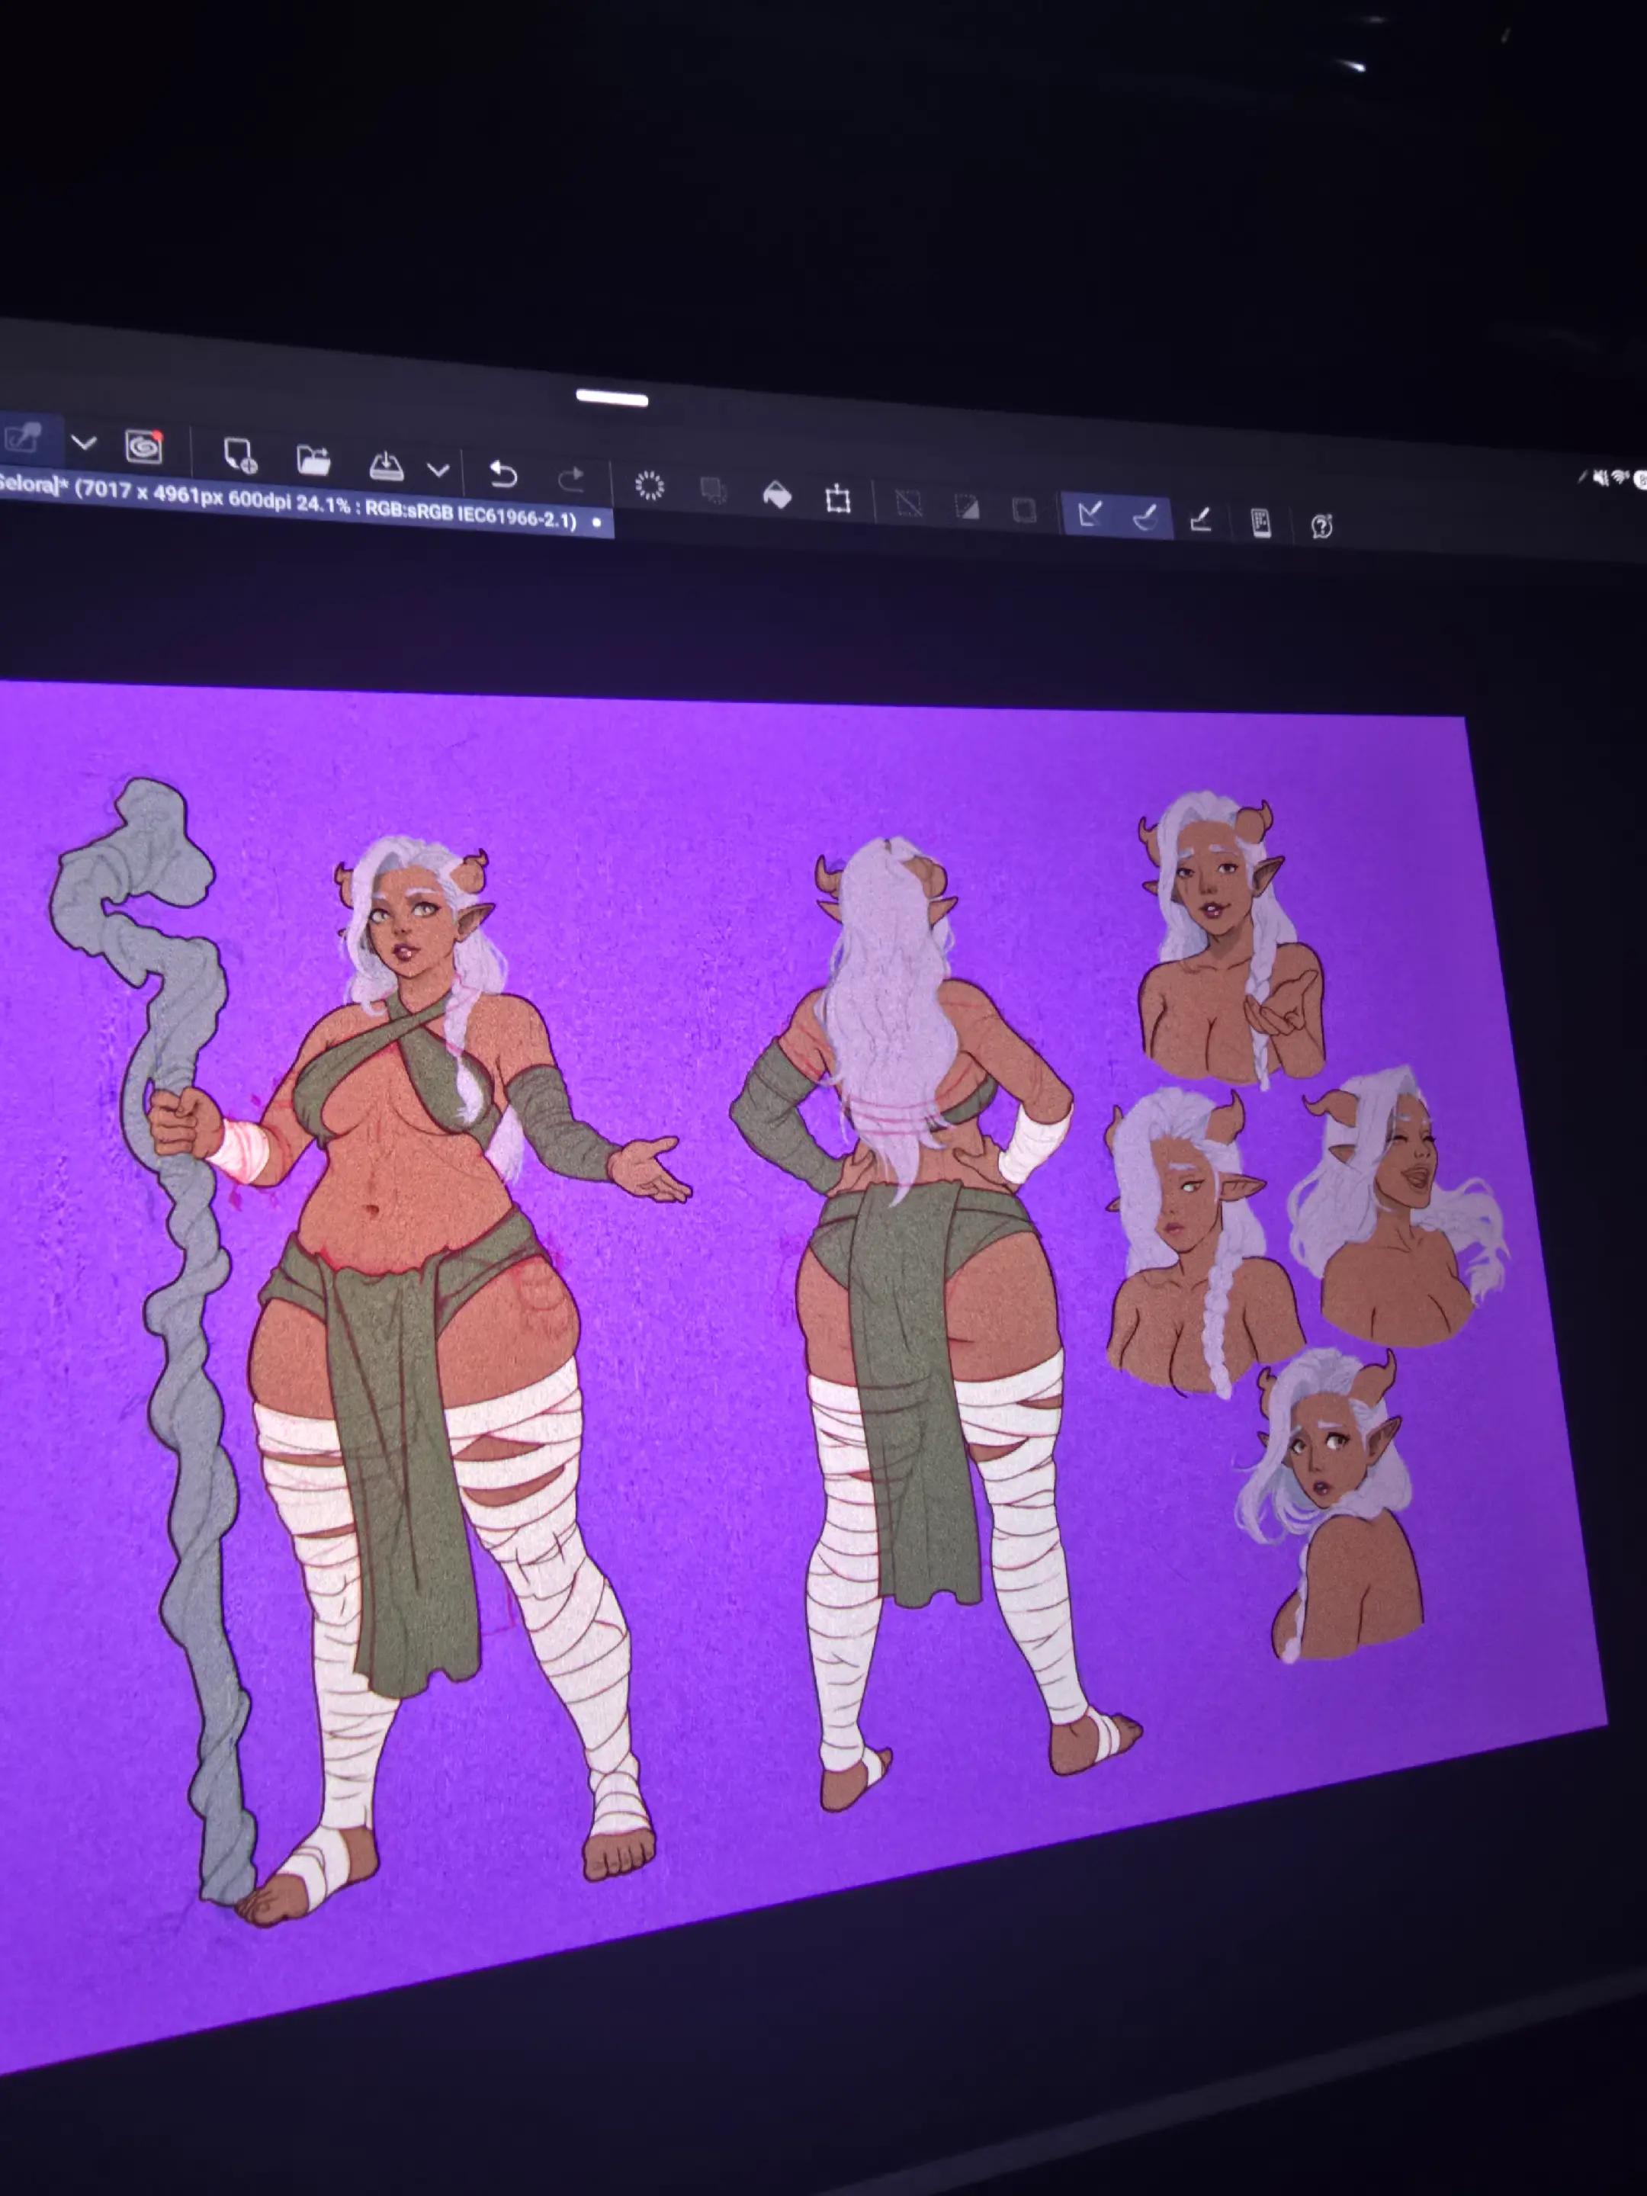
Task: Expand the chevron beside the menu icon
Action: pyautogui.click(x=83, y=441)
